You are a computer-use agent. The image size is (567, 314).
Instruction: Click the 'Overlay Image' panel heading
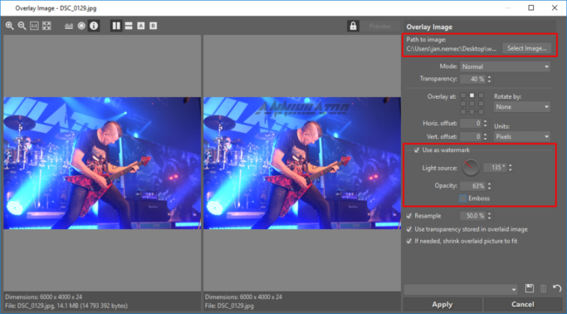(x=429, y=27)
